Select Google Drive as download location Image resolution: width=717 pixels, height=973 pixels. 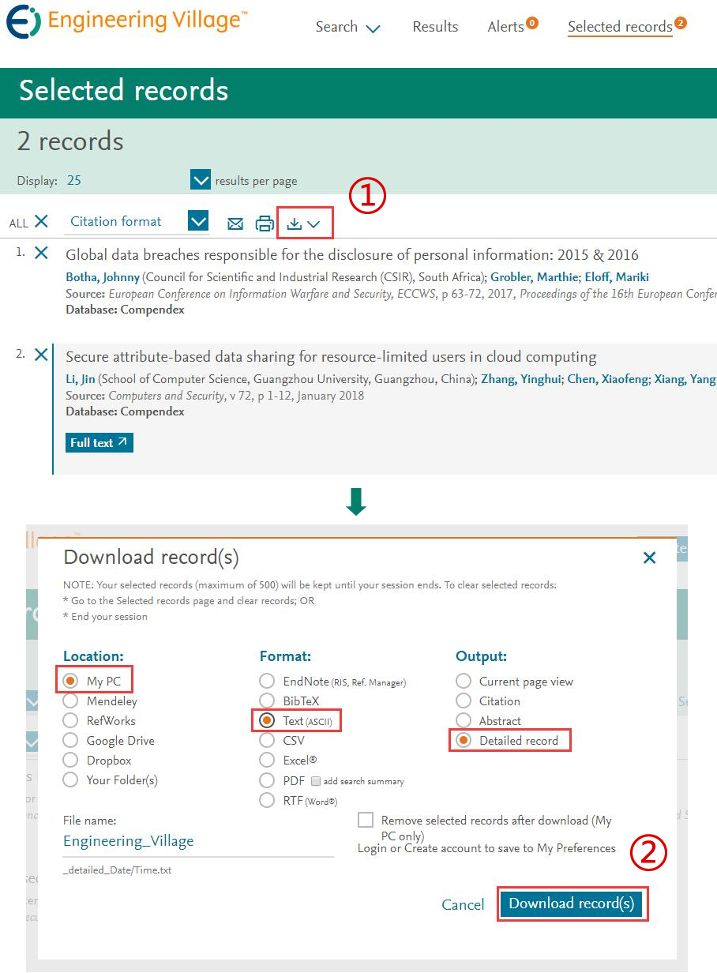pos(71,740)
